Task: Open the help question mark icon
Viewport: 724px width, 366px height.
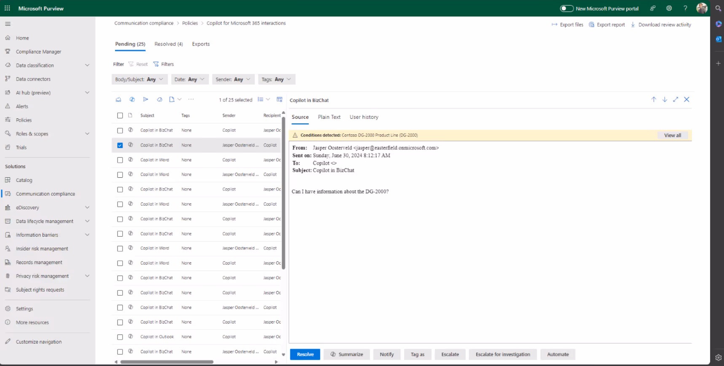Action: tap(685, 8)
